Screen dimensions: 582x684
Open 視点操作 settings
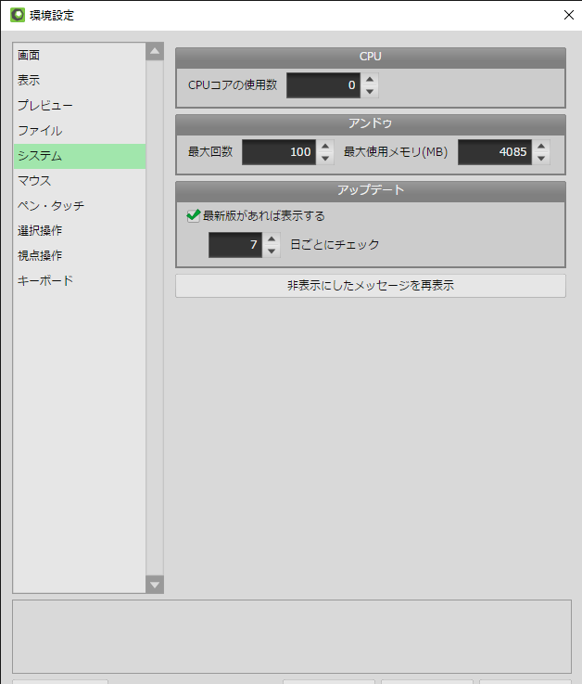[80, 255]
